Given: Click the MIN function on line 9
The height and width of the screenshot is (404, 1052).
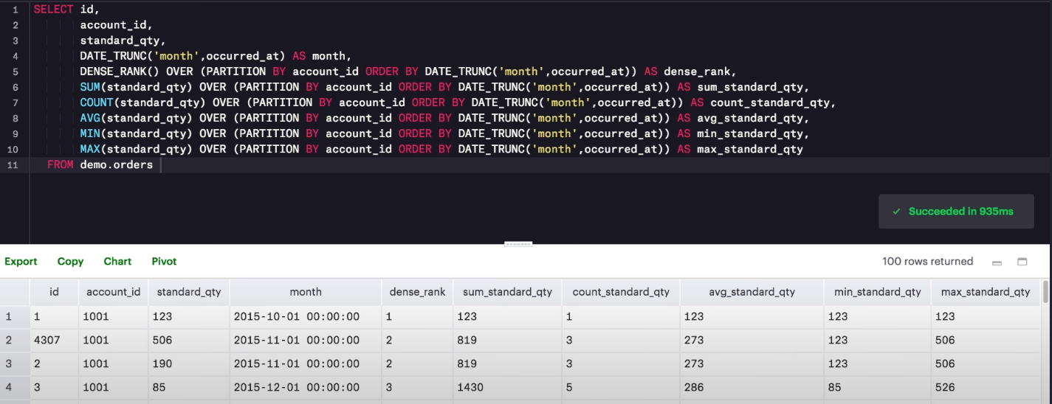Looking at the screenshot, I should pyautogui.click(x=90, y=133).
